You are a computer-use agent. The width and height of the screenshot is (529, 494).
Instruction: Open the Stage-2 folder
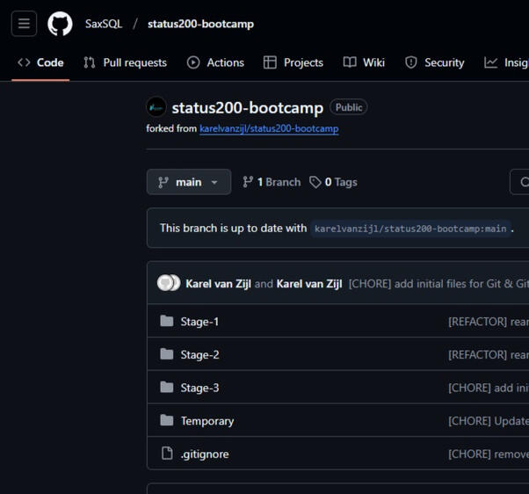tap(199, 355)
